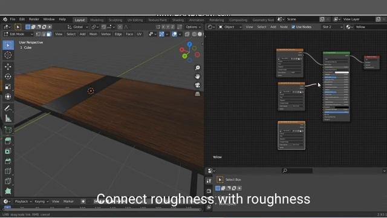Viewport: 387px width, 218px height.
Task: Select the Bevel tool
Action: point(8,161)
